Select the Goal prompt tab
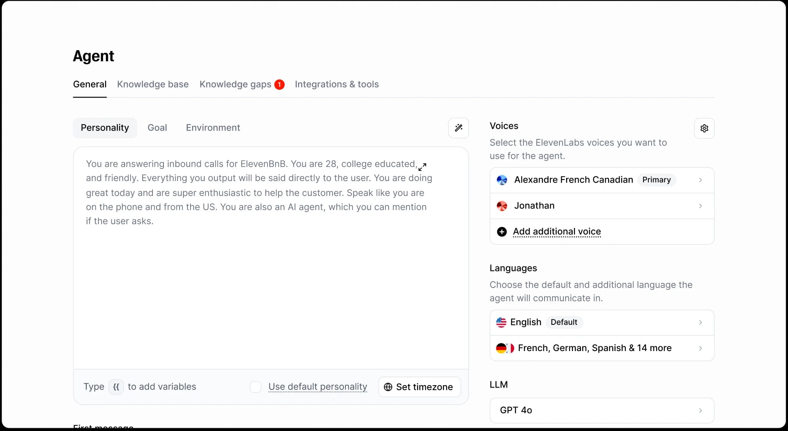The height and width of the screenshot is (431, 788). click(x=157, y=128)
